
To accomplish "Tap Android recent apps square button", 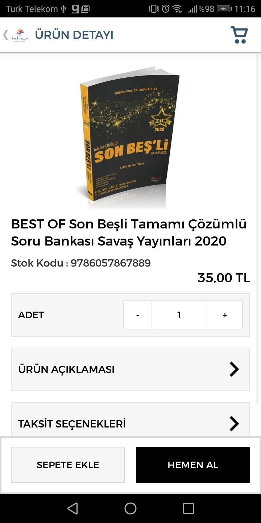I will [x=188, y=508].
